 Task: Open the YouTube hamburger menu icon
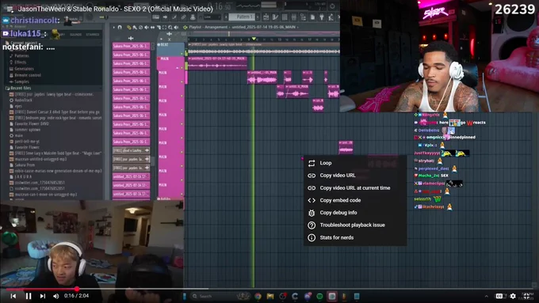(10, 9)
